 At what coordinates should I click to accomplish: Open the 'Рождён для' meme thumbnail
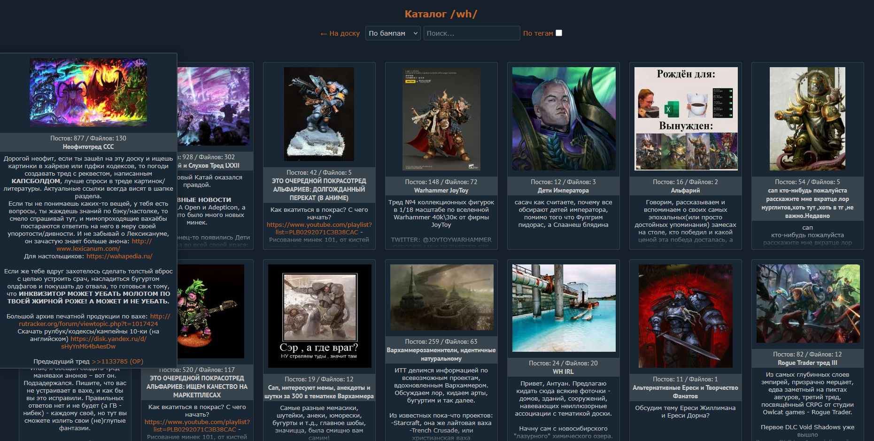[x=686, y=119]
